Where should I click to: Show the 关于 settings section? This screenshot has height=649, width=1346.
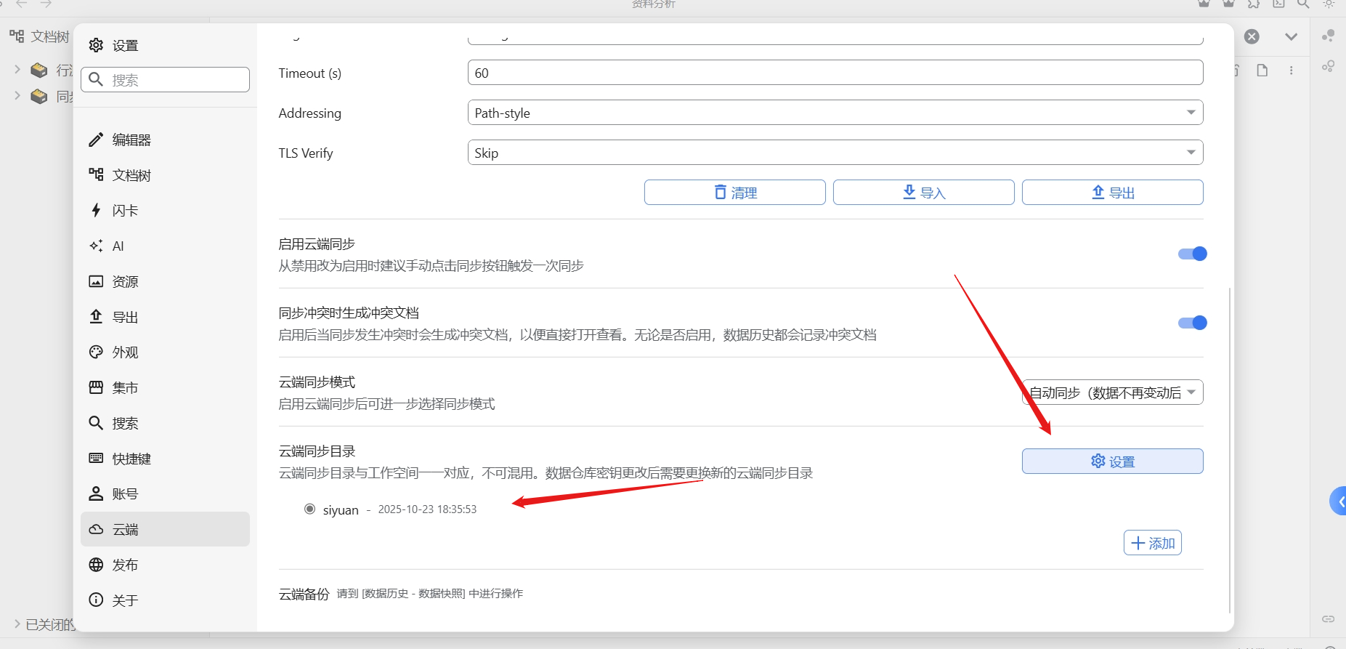click(x=165, y=600)
